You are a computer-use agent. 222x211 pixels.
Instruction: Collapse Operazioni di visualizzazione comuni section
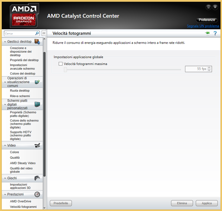5,82
